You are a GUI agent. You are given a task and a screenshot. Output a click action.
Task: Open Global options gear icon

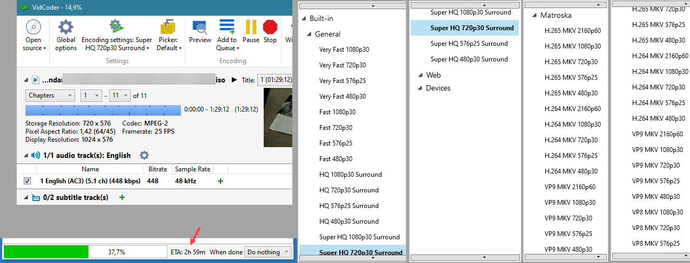[x=66, y=27]
